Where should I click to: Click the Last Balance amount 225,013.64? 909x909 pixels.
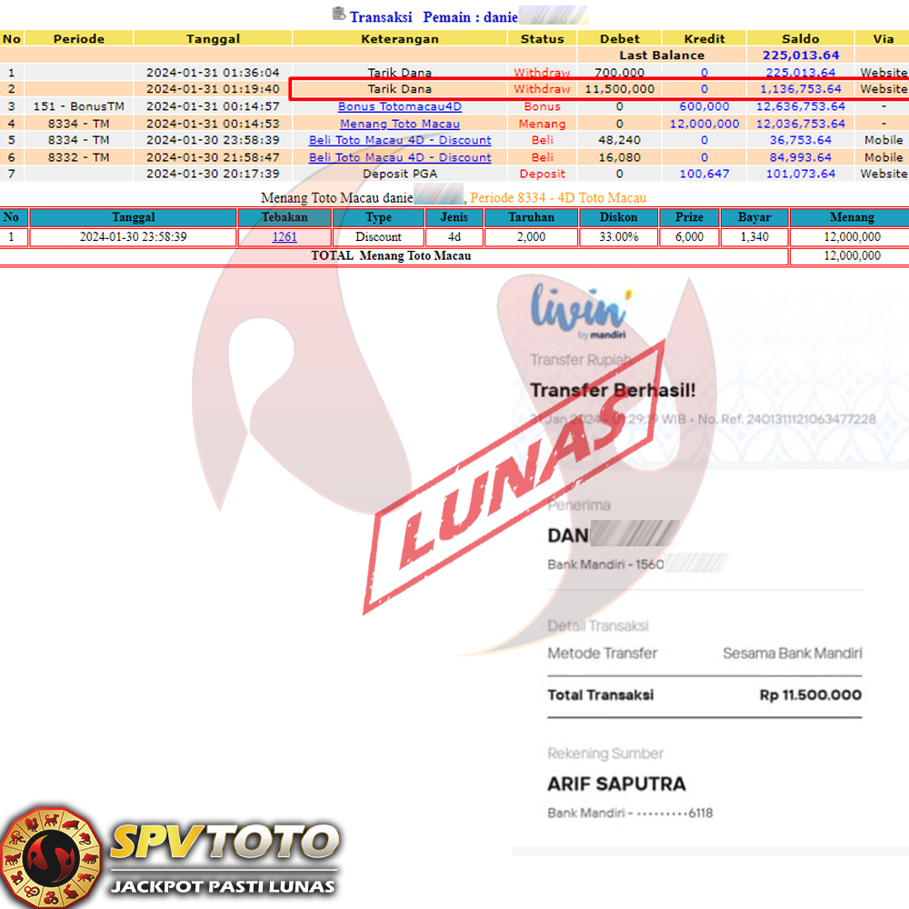click(799, 55)
